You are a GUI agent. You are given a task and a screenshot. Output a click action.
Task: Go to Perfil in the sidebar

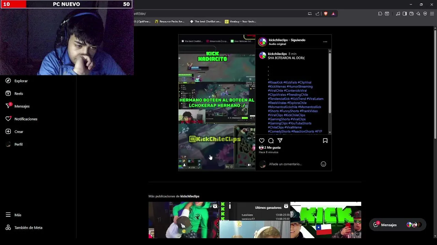tap(14, 144)
